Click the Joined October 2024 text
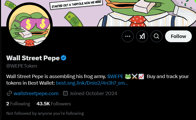 [94, 93]
